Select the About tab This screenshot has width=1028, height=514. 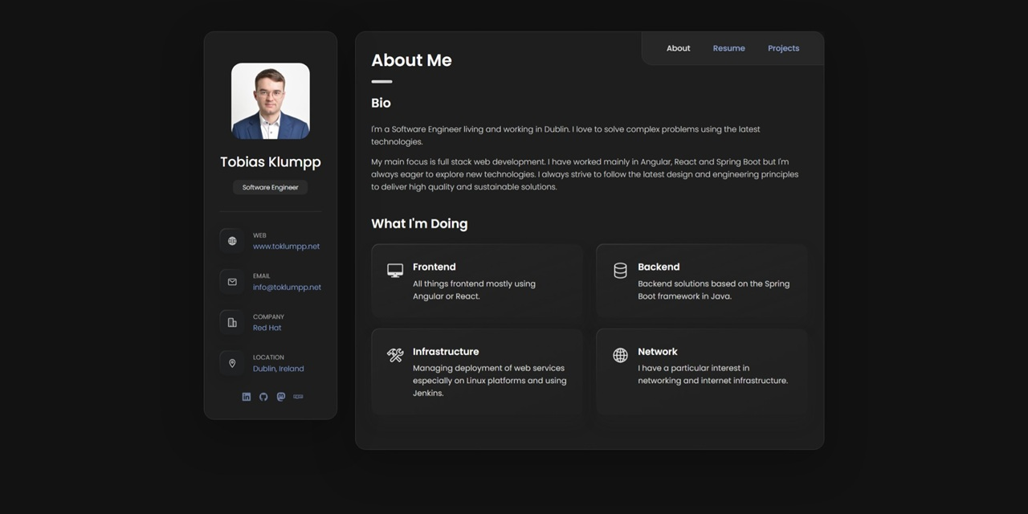(x=678, y=48)
